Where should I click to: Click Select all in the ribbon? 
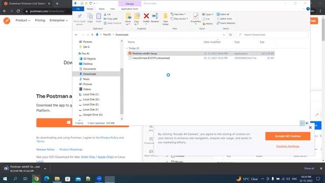223,14
